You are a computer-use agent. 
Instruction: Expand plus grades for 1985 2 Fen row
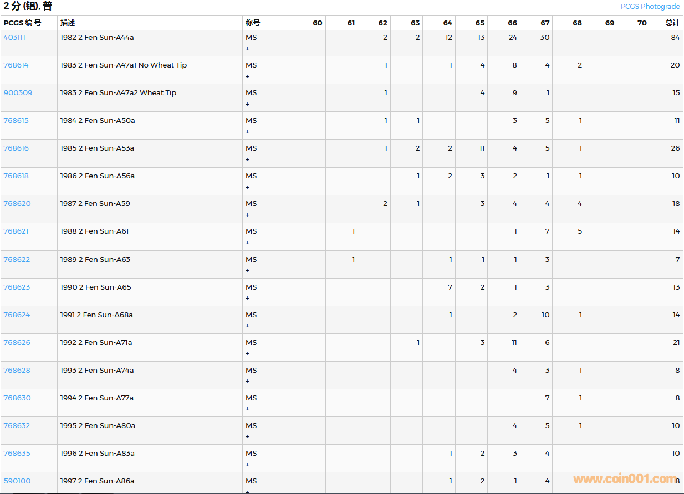pyautogui.click(x=247, y=159)
